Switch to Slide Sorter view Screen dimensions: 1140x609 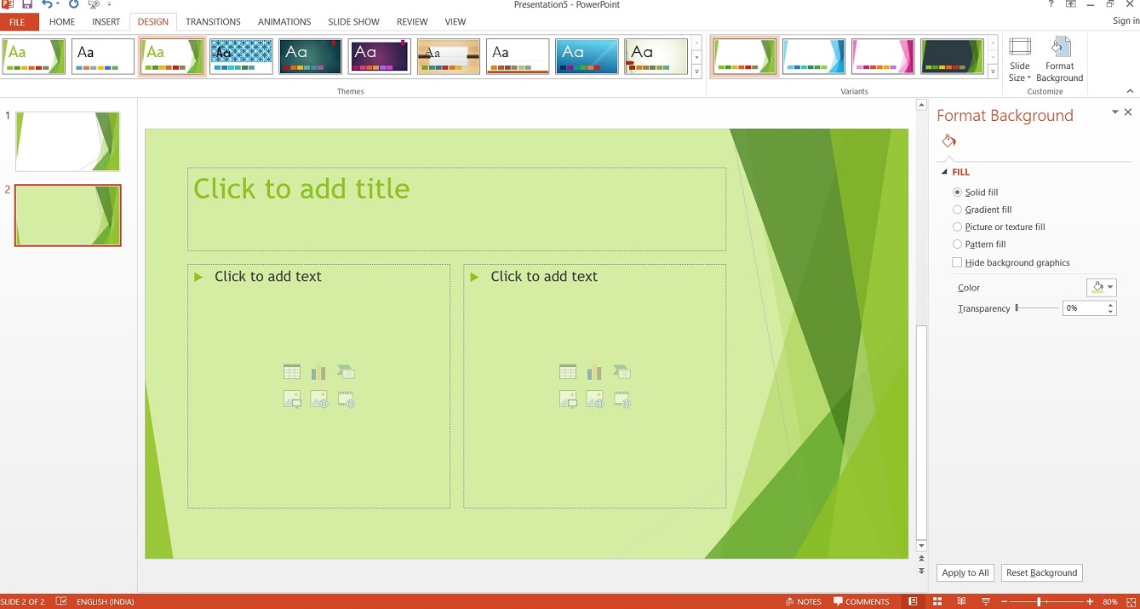[937, 601]
